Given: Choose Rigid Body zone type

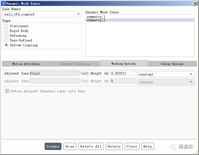Looking at the screenshot, I should [x=6, y=31].
